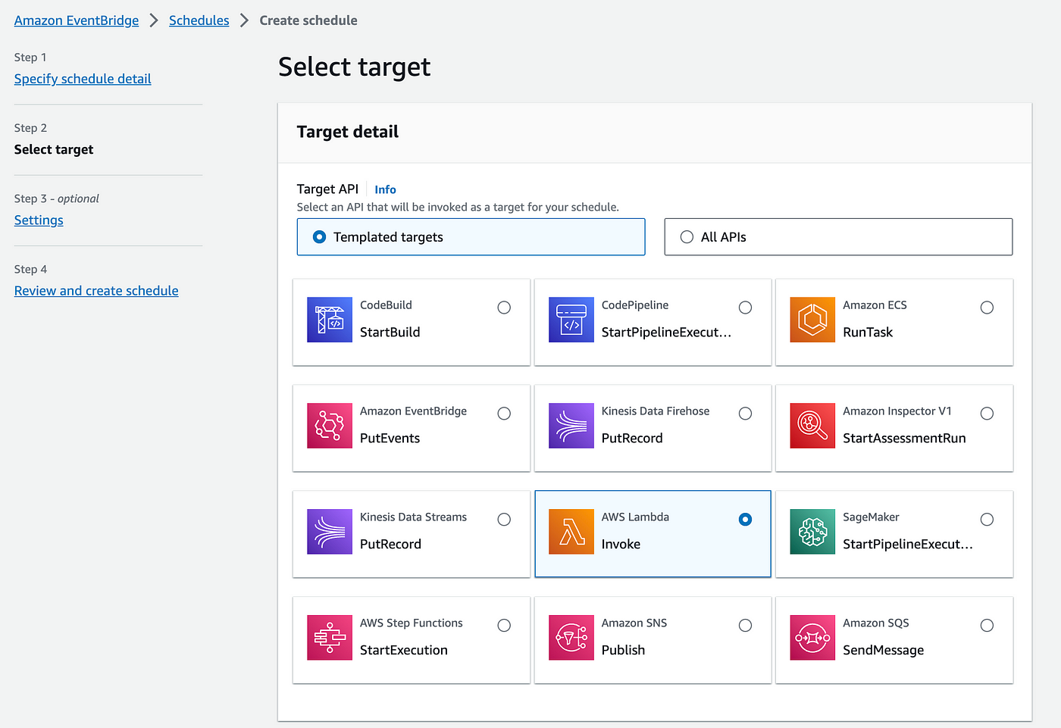The width and height of the screenshot is (1061, 728).
Task: Select the AWS Lambda Invoke radio button
Action: 745,520
